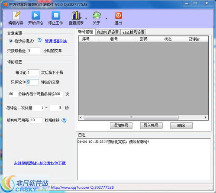Click the account list horizontal scrollbar
Viewport: 216px width, 193px height.
click(143, 117)
